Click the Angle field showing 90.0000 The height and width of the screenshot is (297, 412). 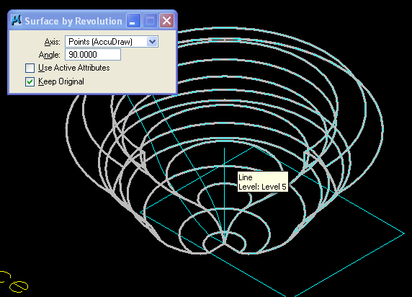pos(93,55)
